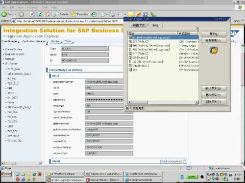Switch to the Shortcuts tab in SAP Logon
The width and height of the screenshot is (245, 183).
coord(139,25)
